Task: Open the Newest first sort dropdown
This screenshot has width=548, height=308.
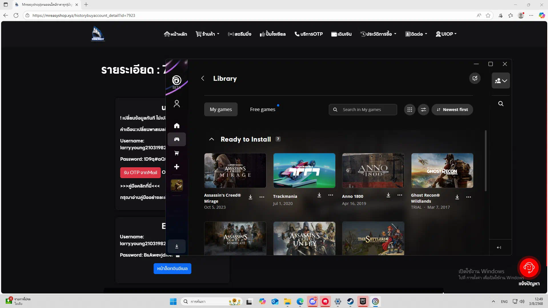Action: coord(452,110)
